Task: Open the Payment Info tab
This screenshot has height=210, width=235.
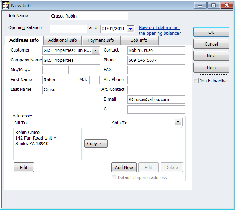Action: point(101,40)
